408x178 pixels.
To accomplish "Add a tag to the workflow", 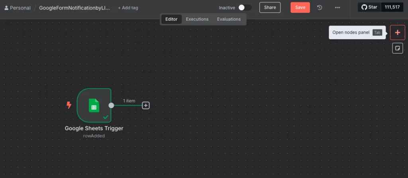I will [x=128, y=8].
